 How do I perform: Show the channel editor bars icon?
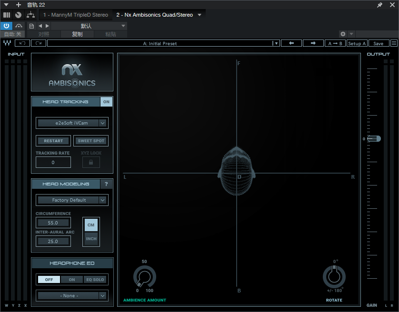tap(7, 15)
